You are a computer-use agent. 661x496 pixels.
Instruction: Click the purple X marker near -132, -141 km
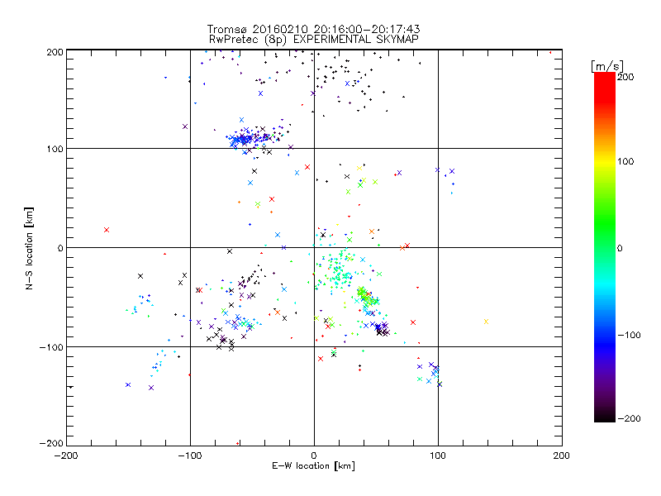[x=151, y=388]
